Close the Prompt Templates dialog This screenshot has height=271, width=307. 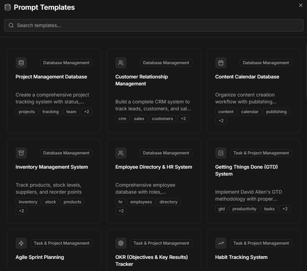tap(300, 5)
